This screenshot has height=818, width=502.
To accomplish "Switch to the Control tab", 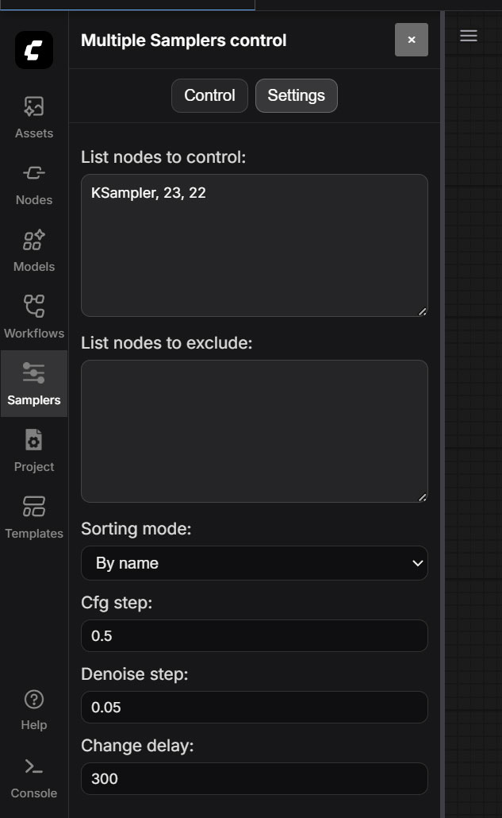I will click(209, 95).
